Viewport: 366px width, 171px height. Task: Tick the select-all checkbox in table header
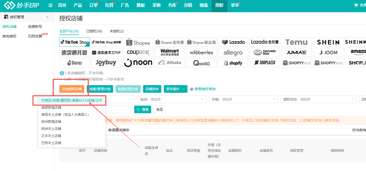(x=69, y=151)
